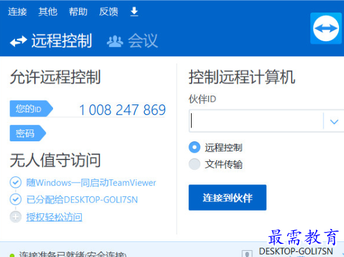Click the plus icon beside 授权轻松访问
The width and height of the screenshot is (344, 257).
point(16,217)
